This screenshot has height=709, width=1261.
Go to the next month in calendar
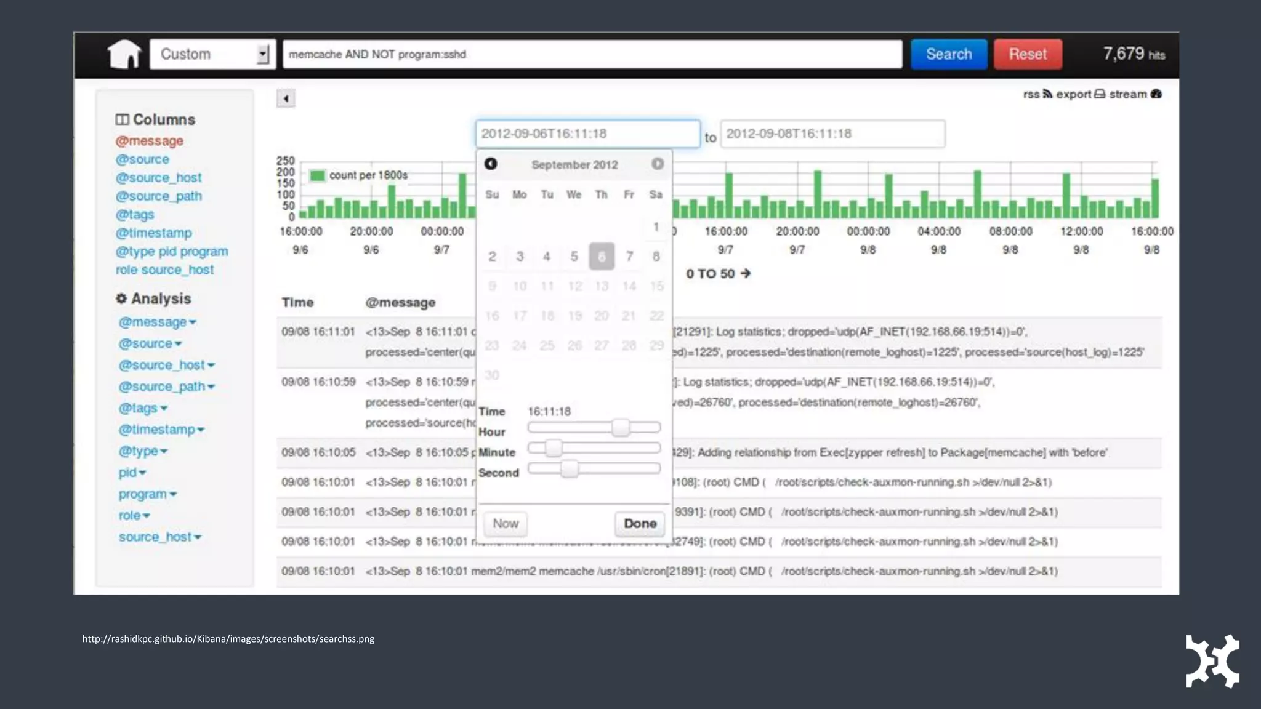point(658,164)
